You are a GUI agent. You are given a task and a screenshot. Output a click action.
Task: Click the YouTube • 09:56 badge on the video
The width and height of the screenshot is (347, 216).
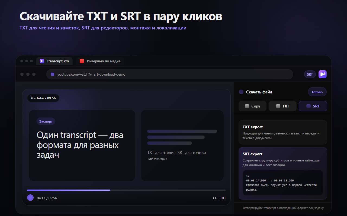[x=43, y=98]
